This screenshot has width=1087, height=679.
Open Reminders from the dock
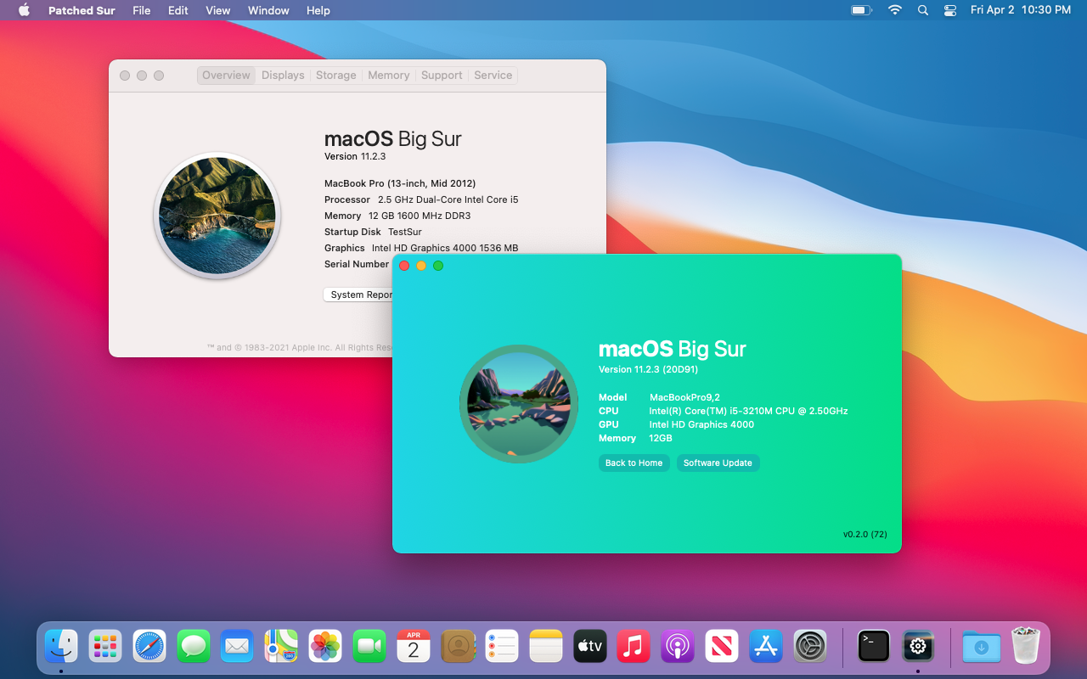click(502, 647)
